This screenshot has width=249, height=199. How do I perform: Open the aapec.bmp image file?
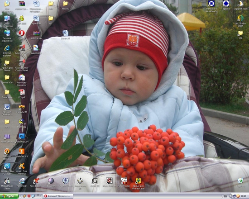36,48
